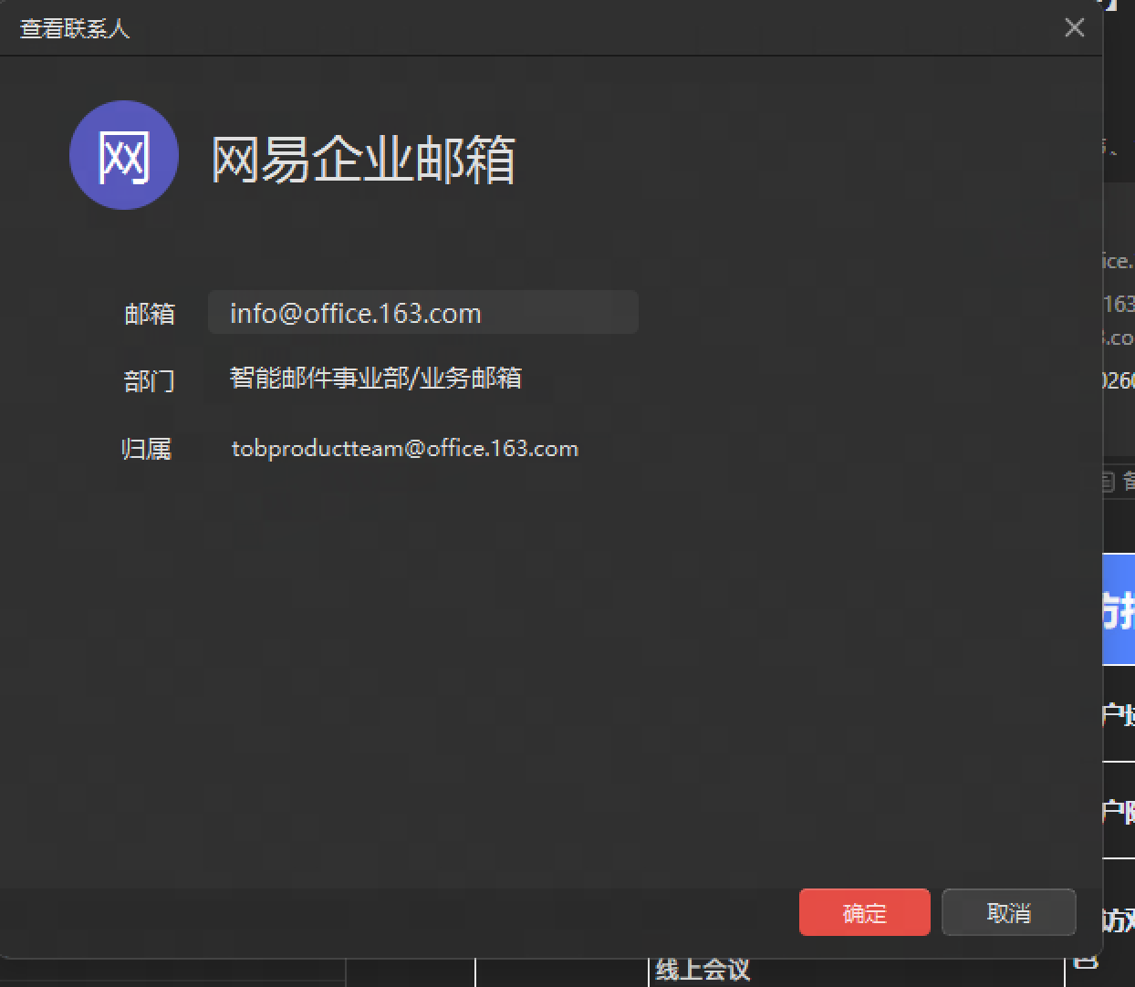The width and height of the screenshot is (1135, 987).
Task: Click the 取消 button
Action: click(x=1008, y=912)
